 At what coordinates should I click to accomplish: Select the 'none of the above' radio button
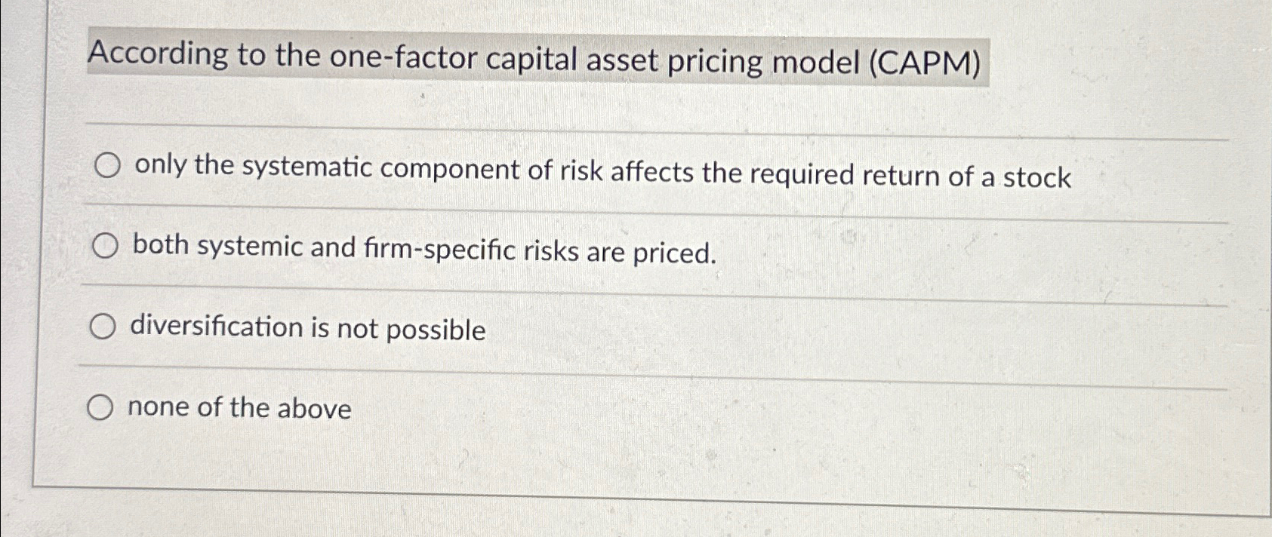tap(99, 408)
